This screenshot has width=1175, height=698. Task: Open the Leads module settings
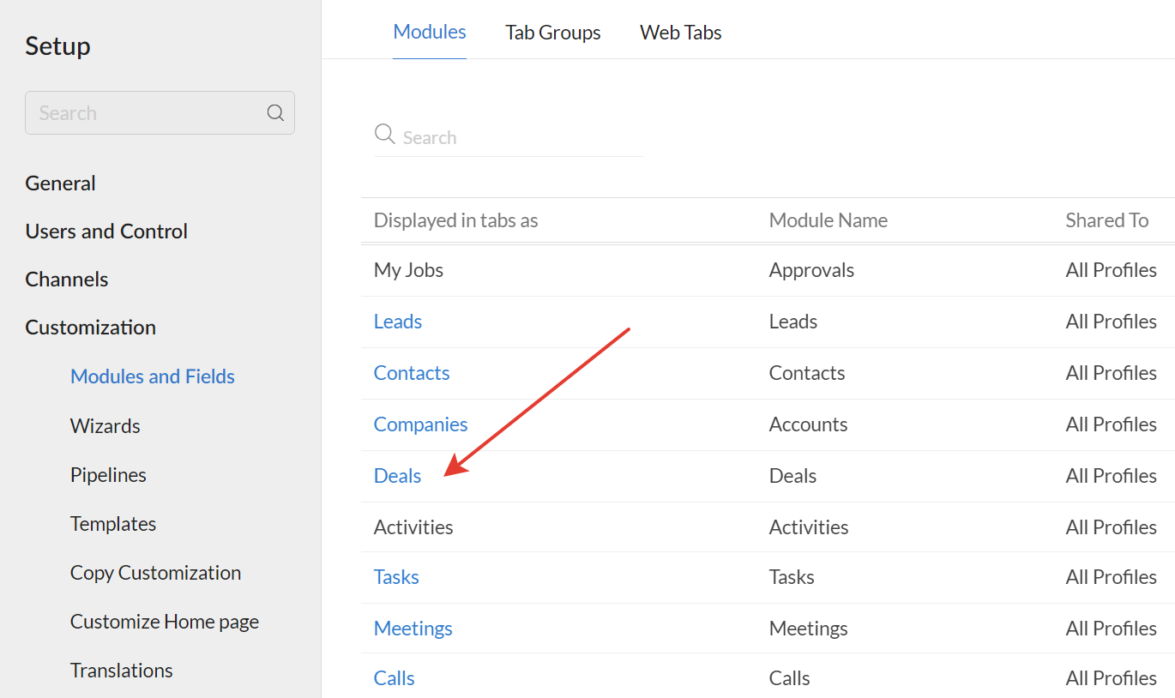[x=397, y=321]
